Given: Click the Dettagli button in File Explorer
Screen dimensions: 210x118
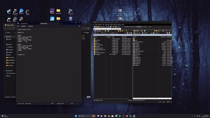Looking at the screenshot, I should point(86,32).
